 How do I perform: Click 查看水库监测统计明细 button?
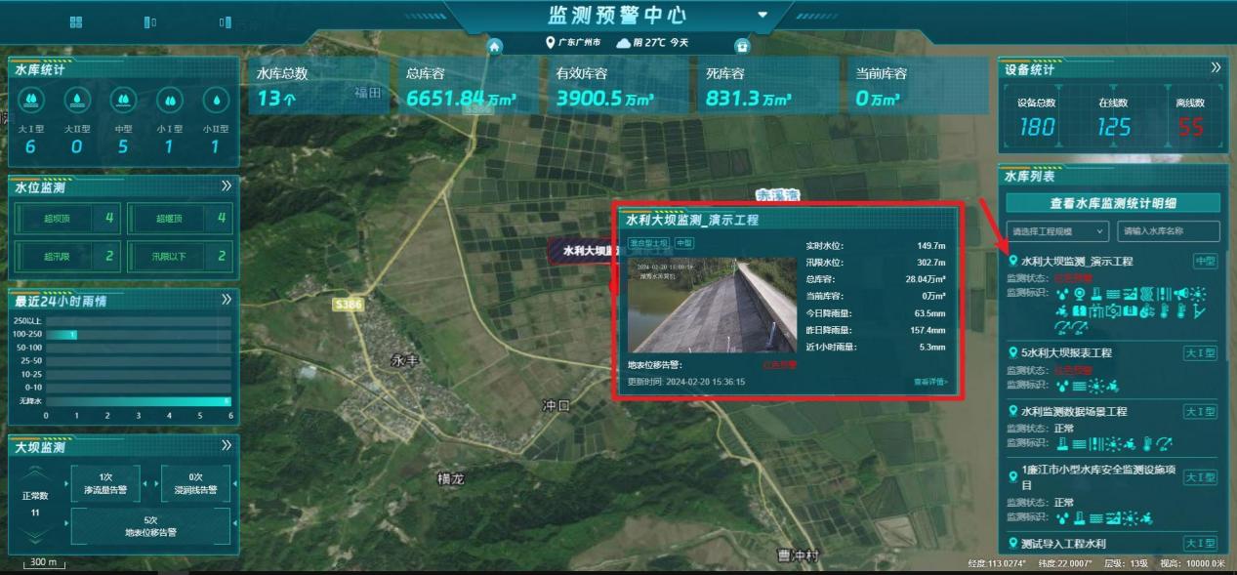pos(1113,203)
